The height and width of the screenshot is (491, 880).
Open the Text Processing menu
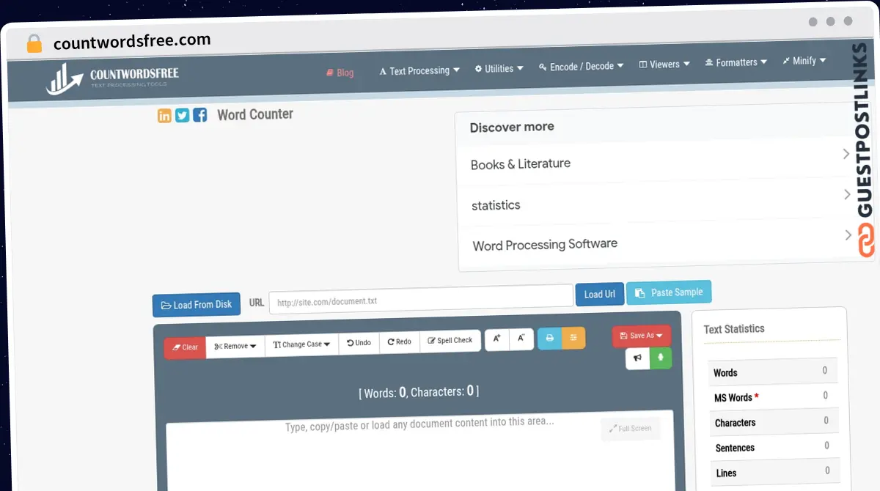point(419,70)
